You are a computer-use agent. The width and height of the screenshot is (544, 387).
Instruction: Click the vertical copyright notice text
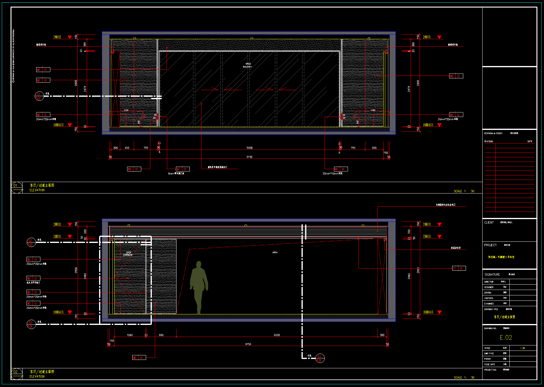click(13, 56)
